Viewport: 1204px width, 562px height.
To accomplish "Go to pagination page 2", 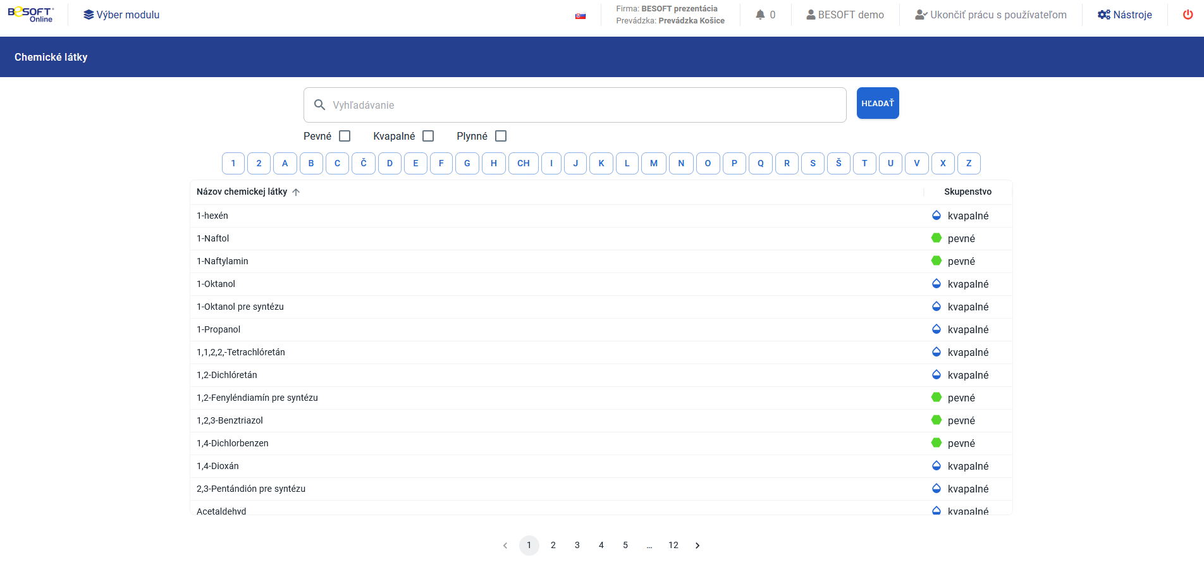I will click(553, 546).
